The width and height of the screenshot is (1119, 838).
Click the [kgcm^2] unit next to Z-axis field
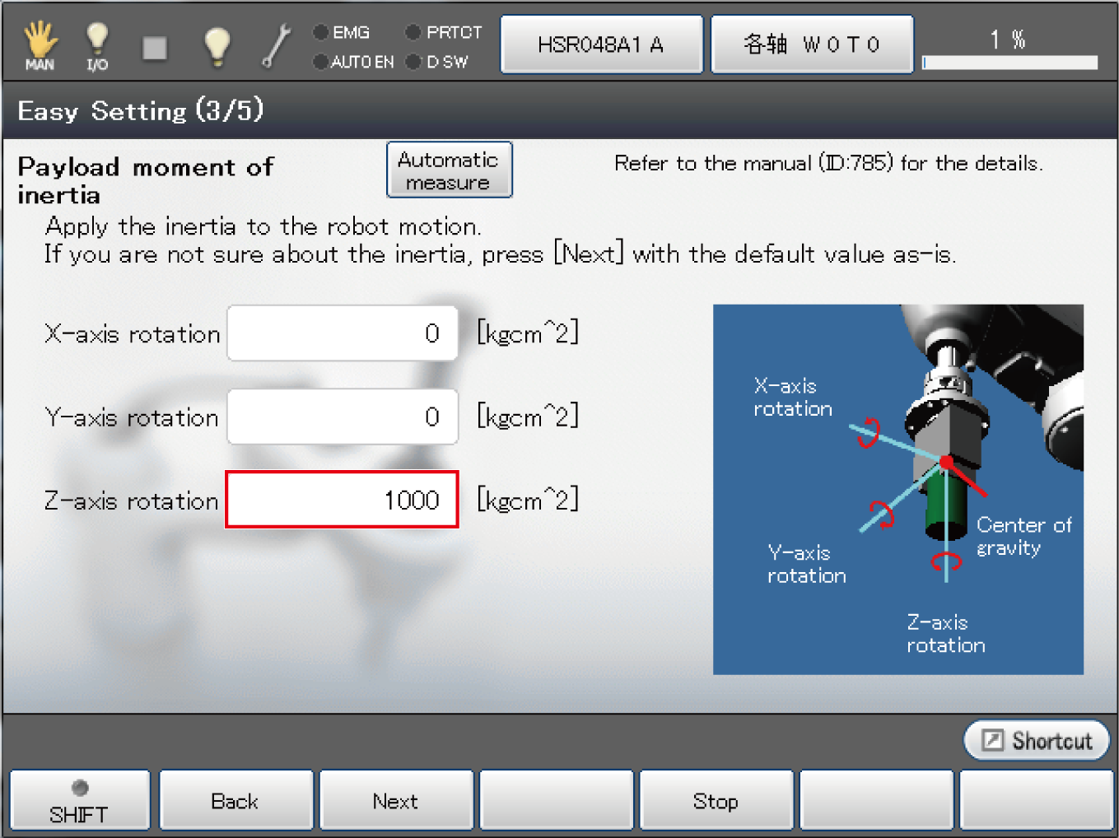coord(528,500)
